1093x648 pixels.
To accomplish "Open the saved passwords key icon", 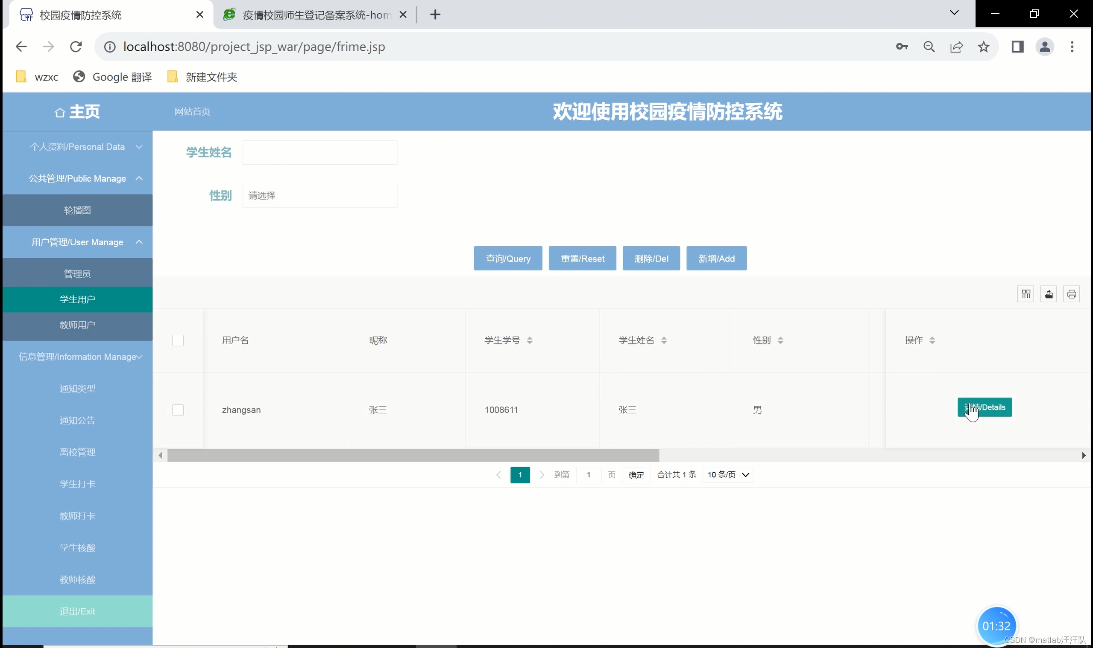I will point(902,47).
